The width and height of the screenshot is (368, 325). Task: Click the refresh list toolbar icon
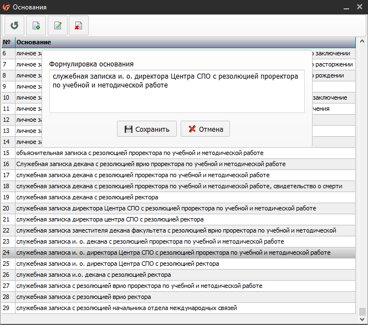[x=14, y=25]
